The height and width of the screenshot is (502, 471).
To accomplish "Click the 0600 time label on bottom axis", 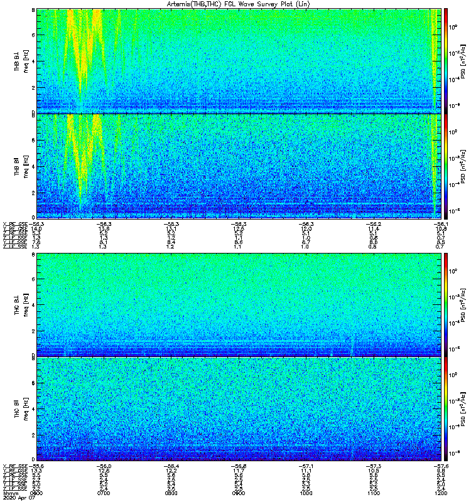I will point(36,493).
